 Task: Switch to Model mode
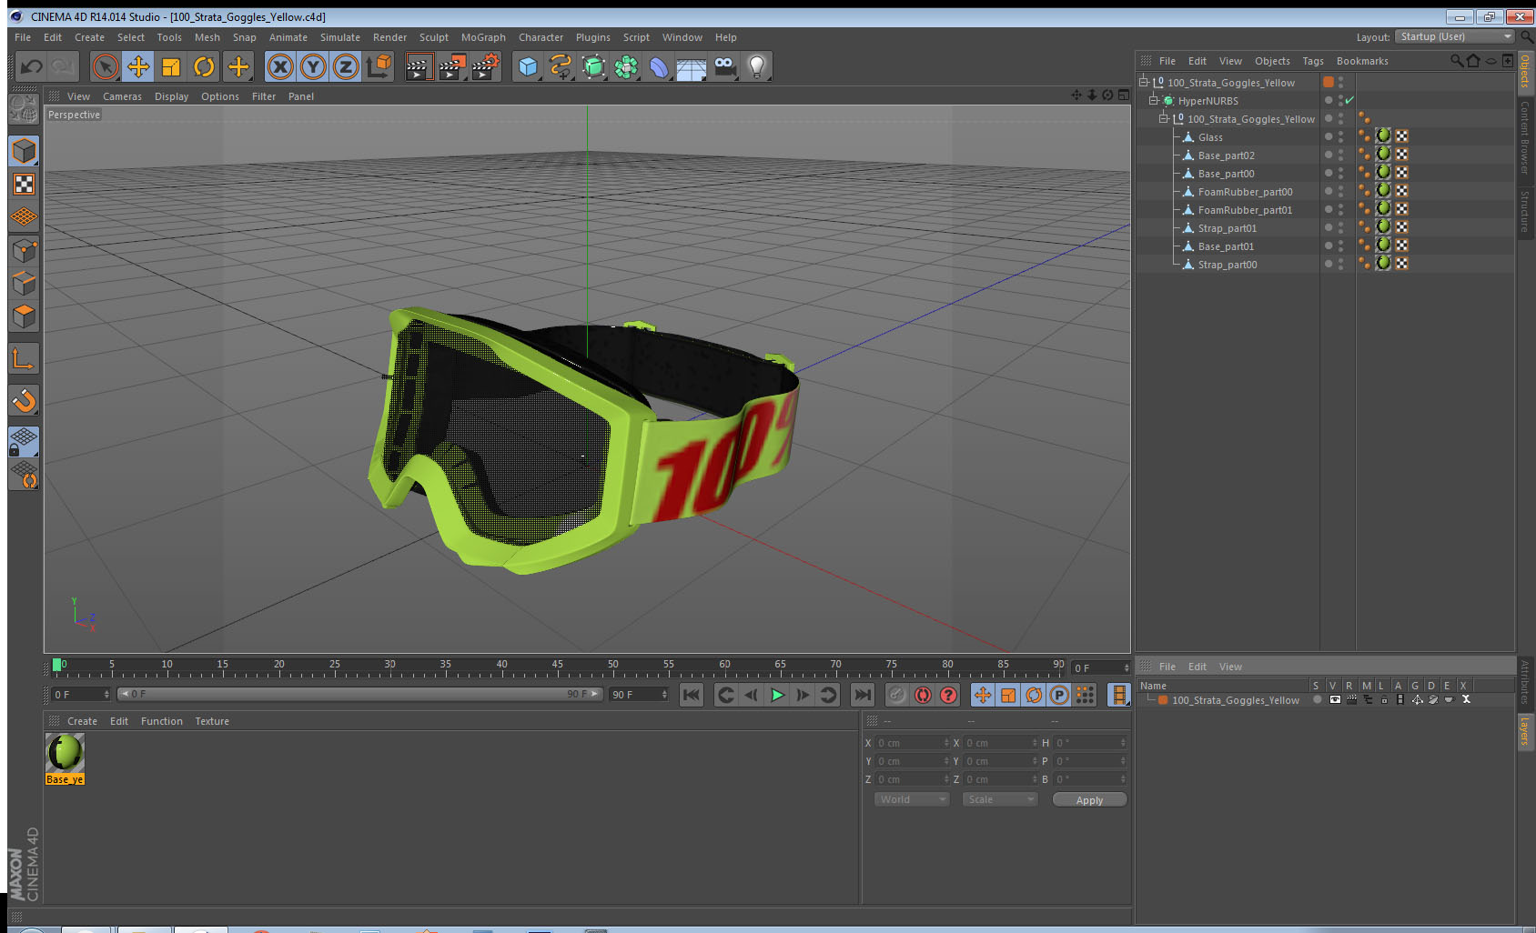(x=25, y=151)
